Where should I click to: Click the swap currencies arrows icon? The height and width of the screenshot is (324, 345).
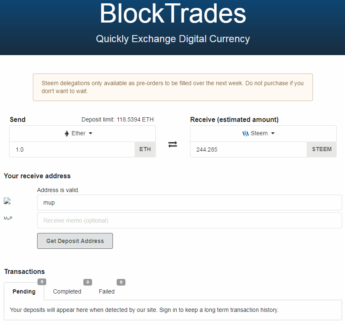pyautogui.click(x=172, y=144)
